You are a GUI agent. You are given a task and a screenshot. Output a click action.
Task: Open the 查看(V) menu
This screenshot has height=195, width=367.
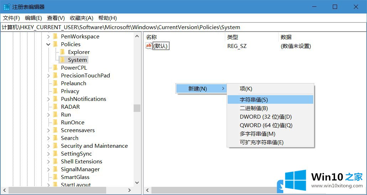pos(56,18)
